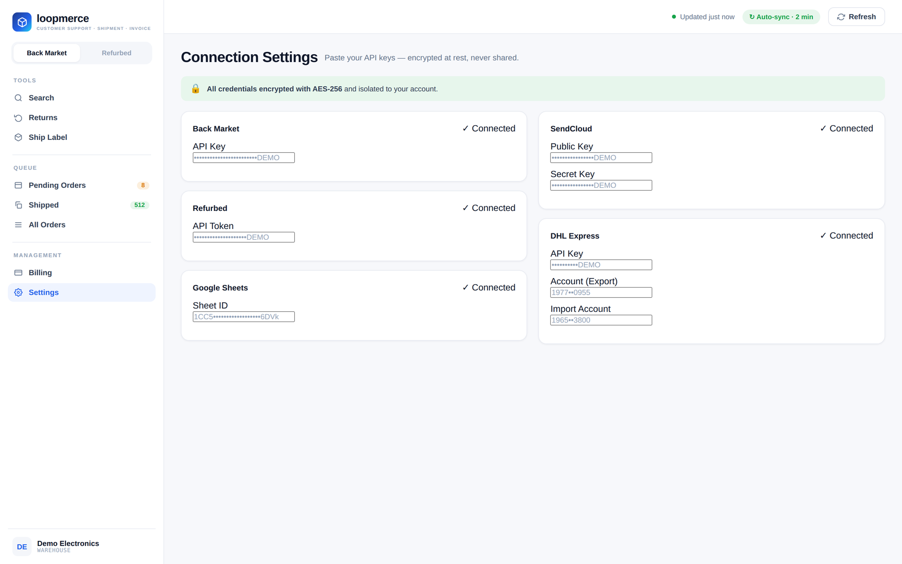Screen dimensions: 902x564
Task: Click Connected status on DHL Express card
Action: (x=846, y=236)
